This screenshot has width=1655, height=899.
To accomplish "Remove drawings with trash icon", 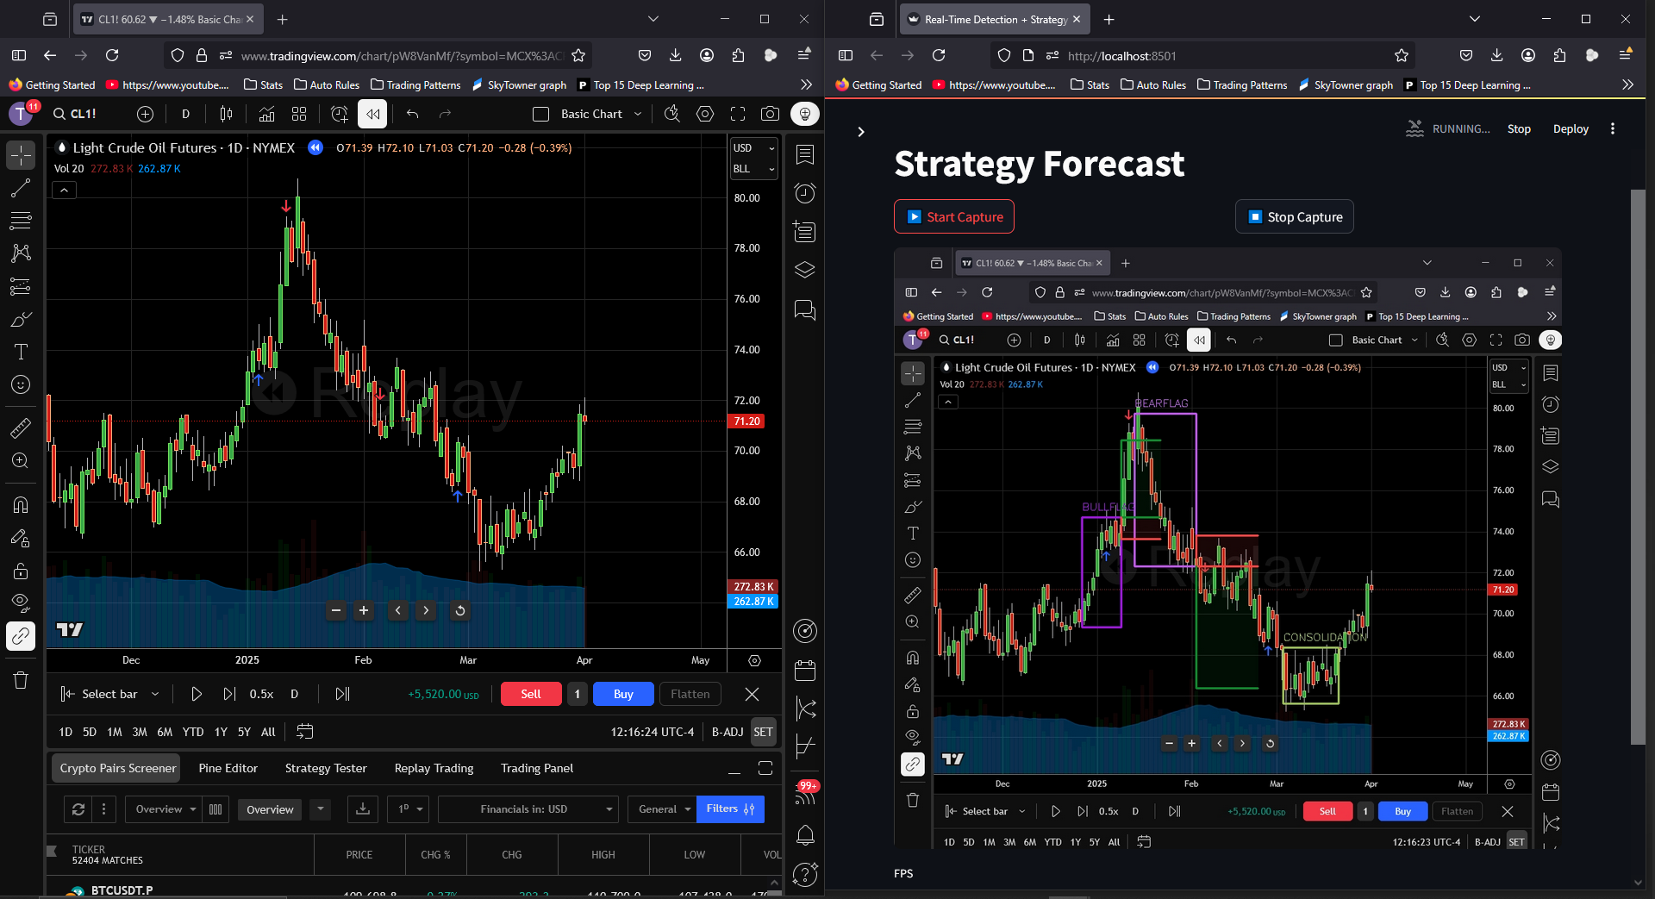I will 21,680.
